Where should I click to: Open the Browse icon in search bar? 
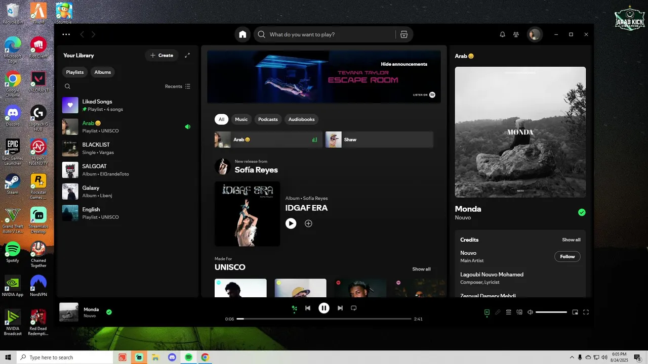point(403,34)
